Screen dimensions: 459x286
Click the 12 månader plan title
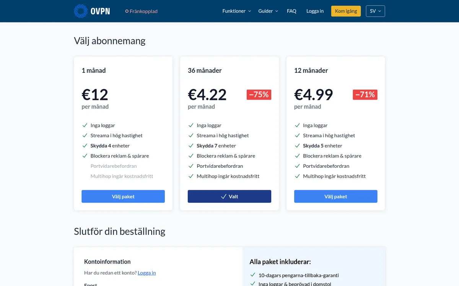tap(311, 71)
